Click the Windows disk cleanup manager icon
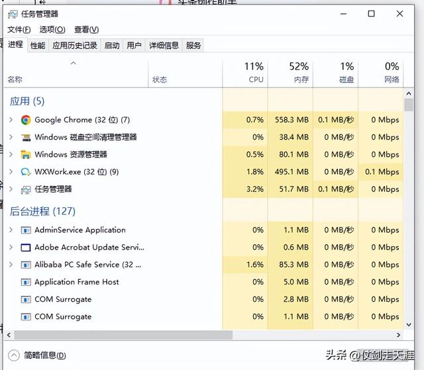Viewport: 424px width, 370px height. (26, 138)
